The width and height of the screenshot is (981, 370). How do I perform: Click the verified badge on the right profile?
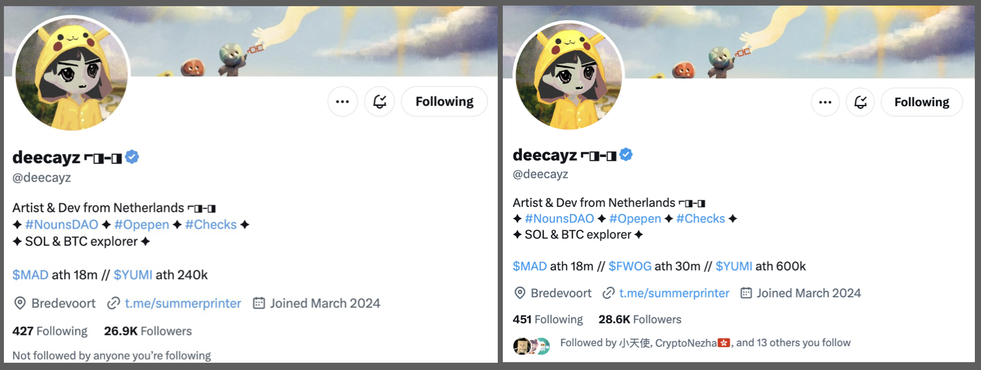pos(626,154)
